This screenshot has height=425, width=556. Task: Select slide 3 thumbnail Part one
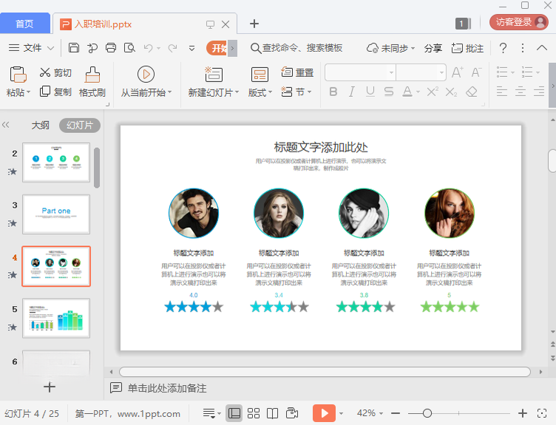pos(56,214)
